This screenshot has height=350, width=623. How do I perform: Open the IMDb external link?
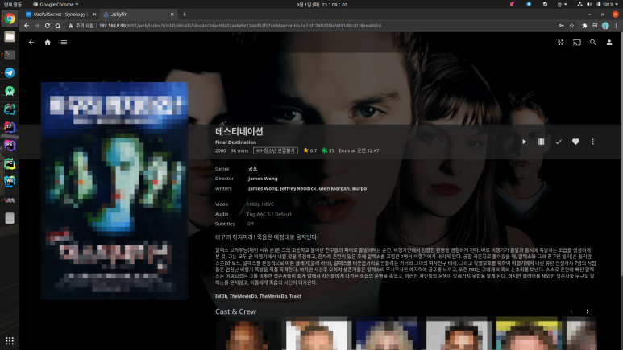(221, 296)
